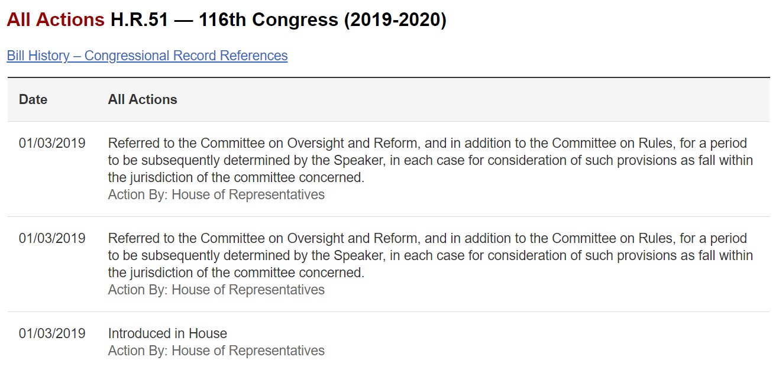Image resolution: width=779 pixels, height=373 pixels.
Task: Select the 01/03/2019 date in the second row
Action: [52, 238]
